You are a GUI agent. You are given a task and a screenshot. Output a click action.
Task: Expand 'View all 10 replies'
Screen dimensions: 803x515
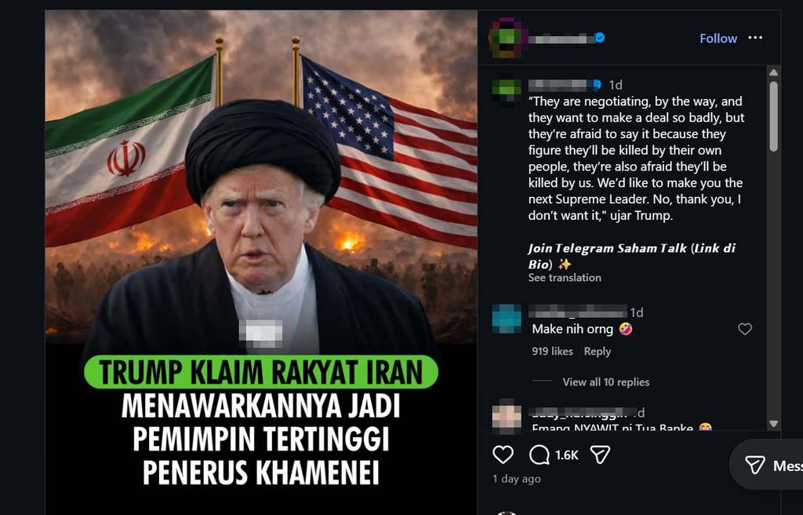605,382
